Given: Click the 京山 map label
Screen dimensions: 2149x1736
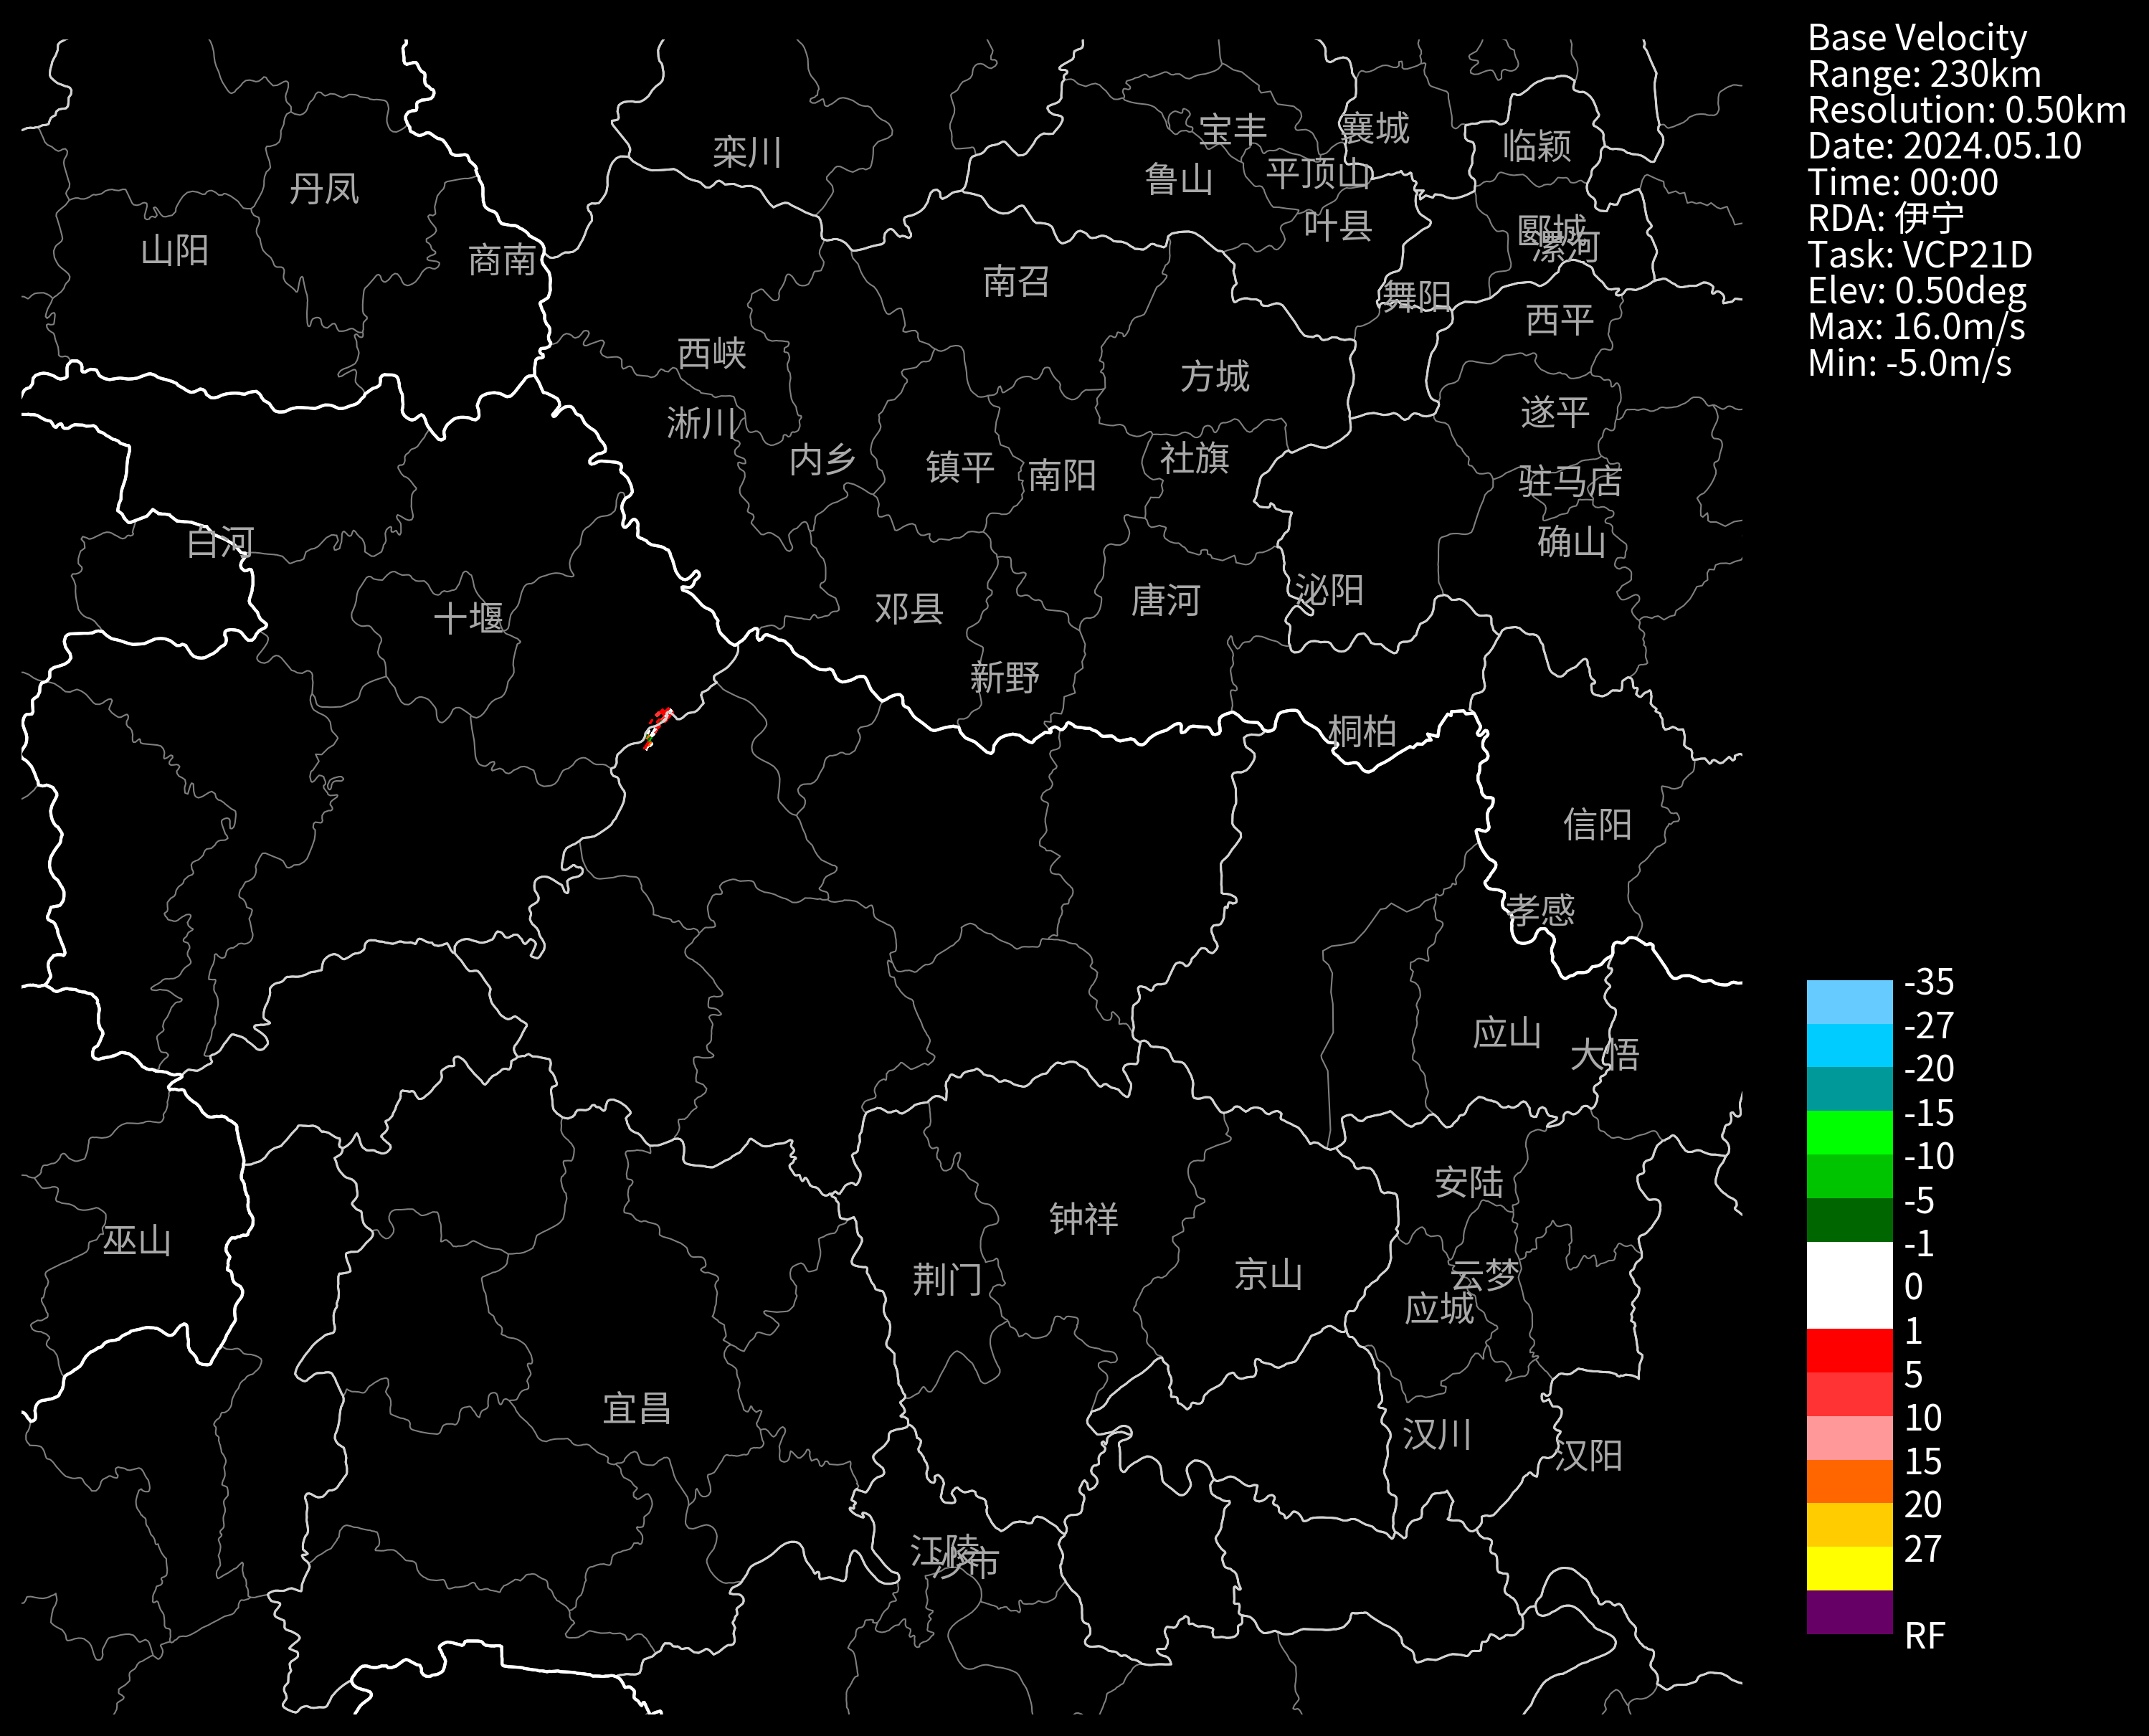Looking at the screenshot, I should (1268, 1274).
